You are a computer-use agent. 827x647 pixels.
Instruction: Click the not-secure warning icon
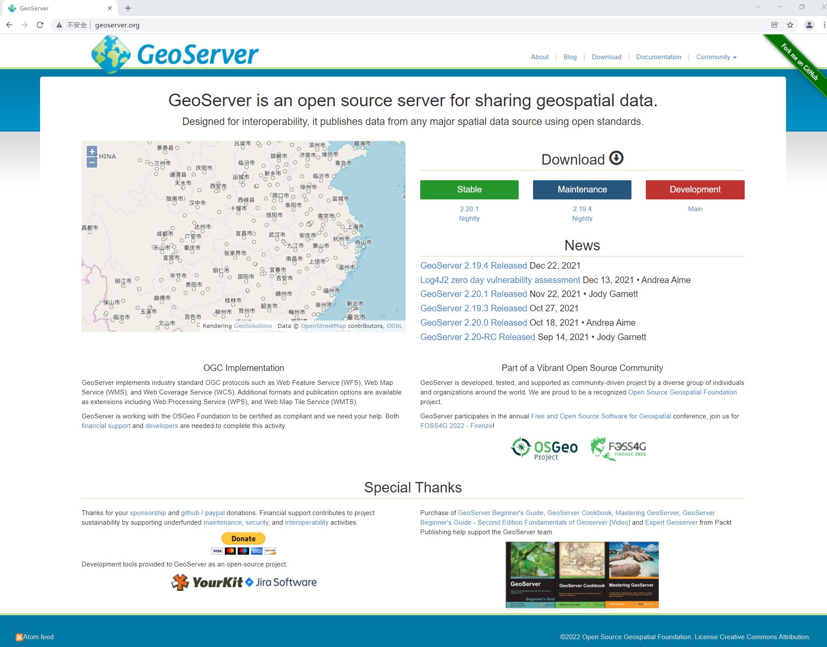tap(59, 25)
